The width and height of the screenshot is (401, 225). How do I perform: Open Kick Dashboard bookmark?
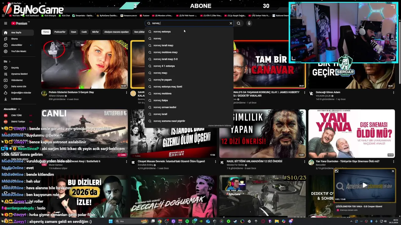coord(30,15)
